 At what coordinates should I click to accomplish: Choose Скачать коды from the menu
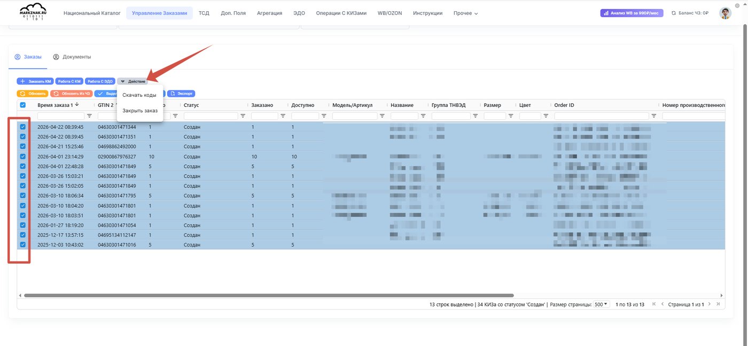[x=139, y=95]
